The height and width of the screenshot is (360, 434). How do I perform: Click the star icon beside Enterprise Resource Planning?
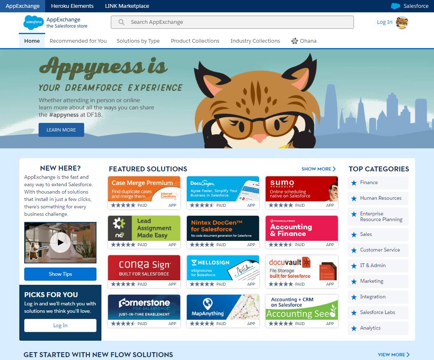tap(354, 214)
